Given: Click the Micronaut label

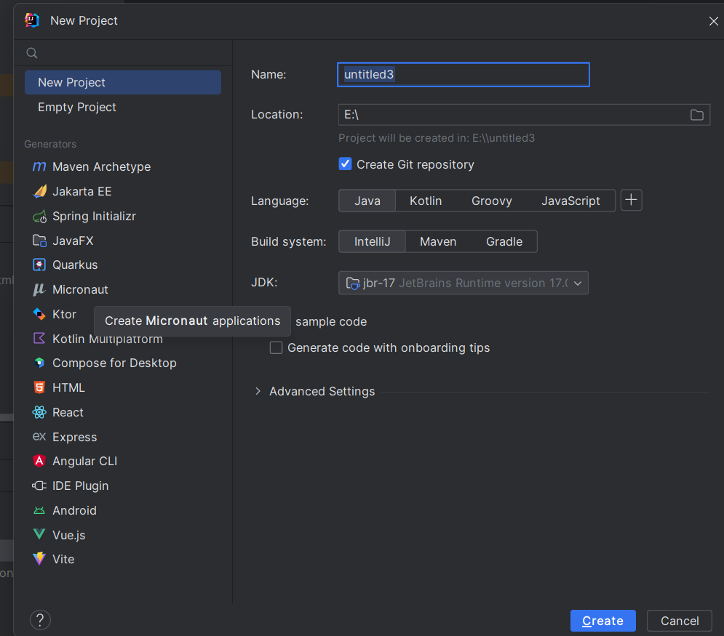Looking at the screenshot, I should pos(80,289).
